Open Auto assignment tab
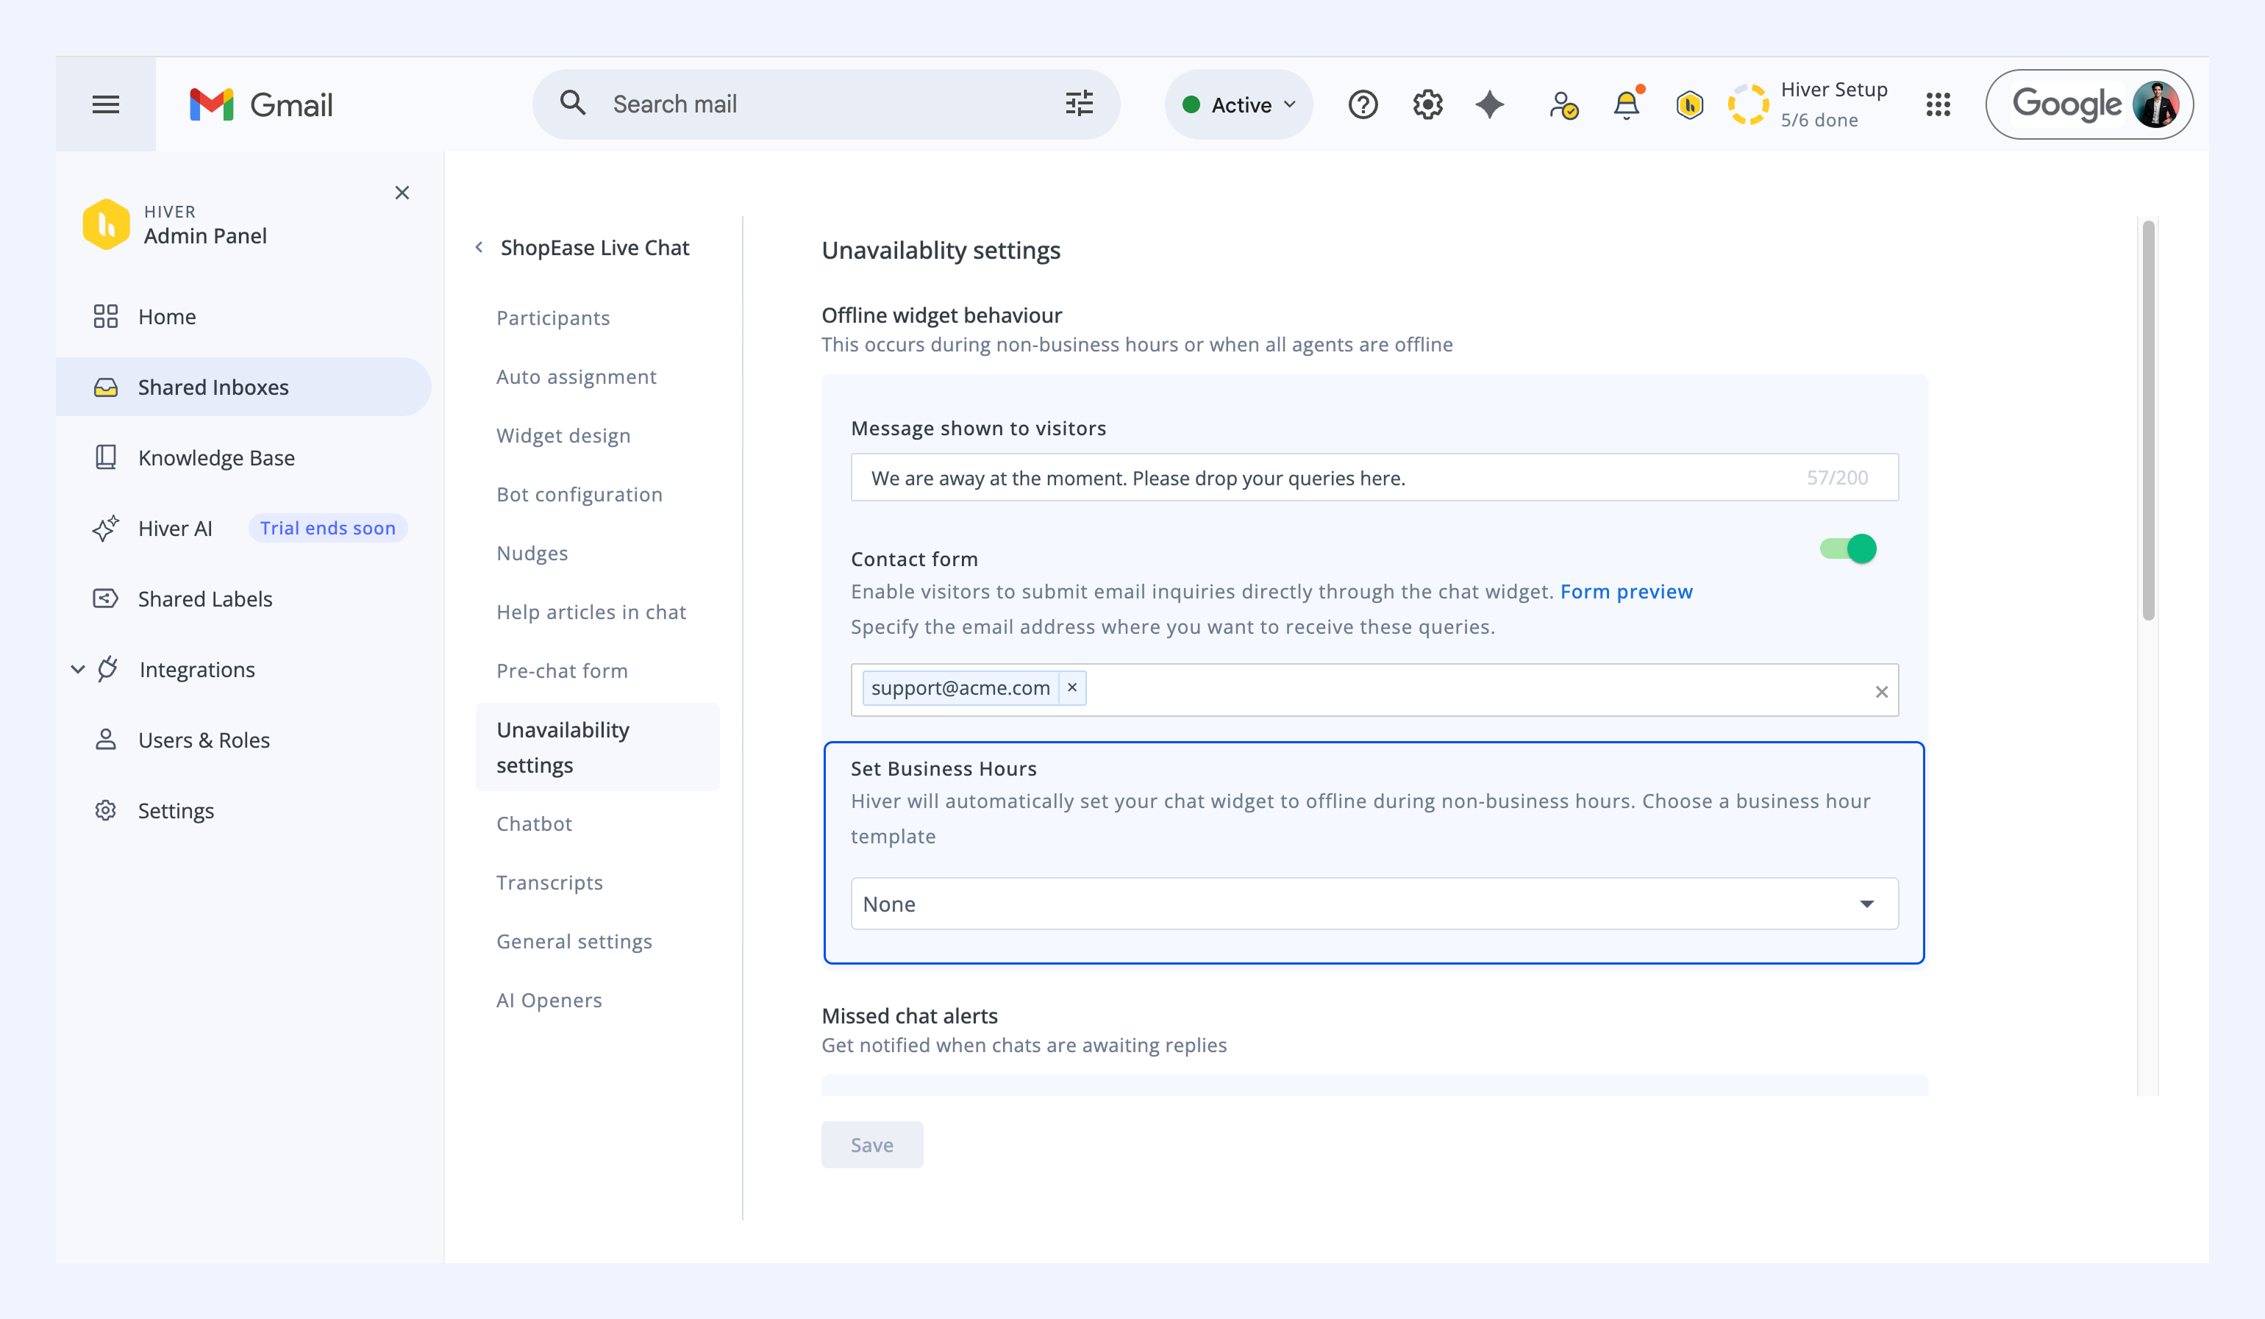This screenshot has height=1319, width=2265. click(x=576, y=376)
